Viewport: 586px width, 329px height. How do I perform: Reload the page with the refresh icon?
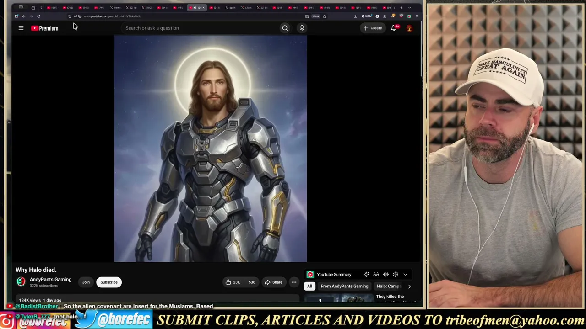[x=38, y=16]
